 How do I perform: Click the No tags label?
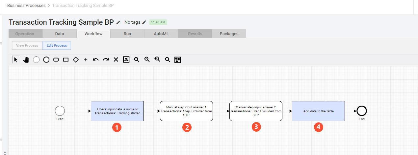[x=132, y=22]
